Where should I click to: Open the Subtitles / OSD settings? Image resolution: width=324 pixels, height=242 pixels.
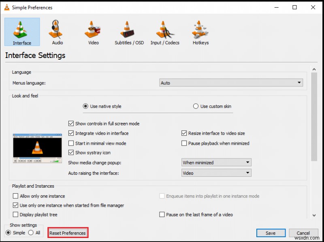129,32
